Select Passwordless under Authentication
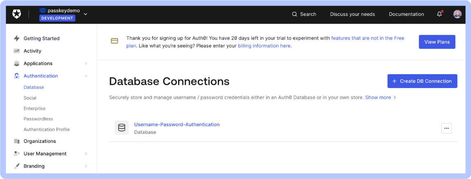 (38, 119)
